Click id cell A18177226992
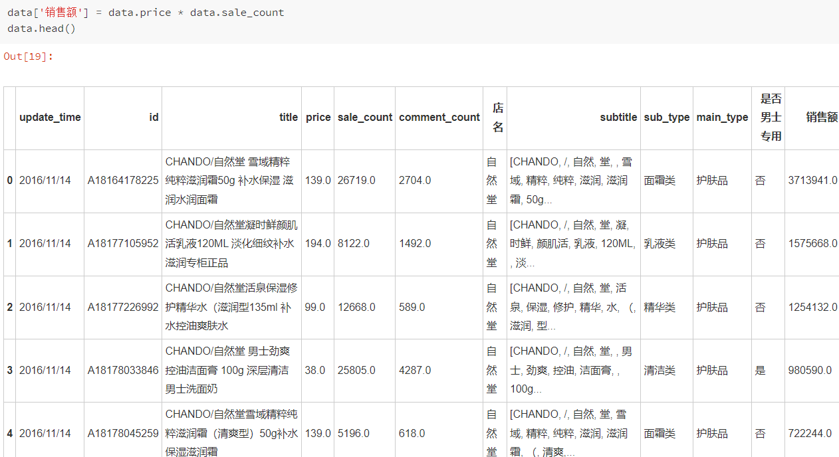839x457 pixels. click(x=123, y=307)
